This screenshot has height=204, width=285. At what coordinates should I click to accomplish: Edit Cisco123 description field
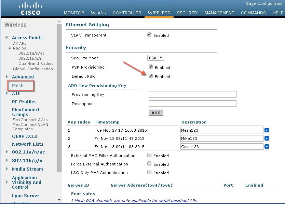(222, 146)
